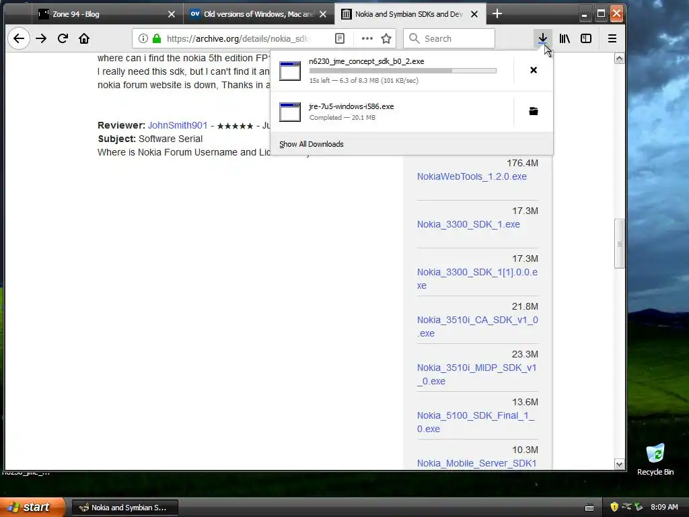689x517 pixels.
Task: Download Nokia_5100_SDK_Final_1_0.exe
Action: 476,422
